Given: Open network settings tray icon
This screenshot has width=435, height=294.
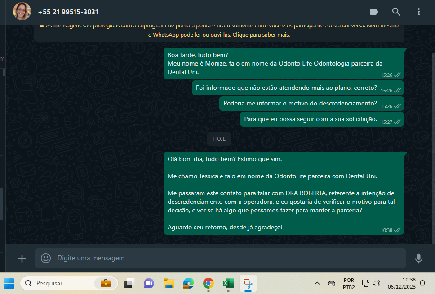Looking at the screenshot, I should (366, 283).
